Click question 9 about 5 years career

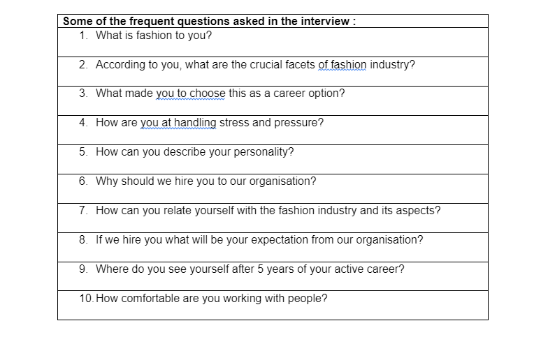tap(250, 269)
